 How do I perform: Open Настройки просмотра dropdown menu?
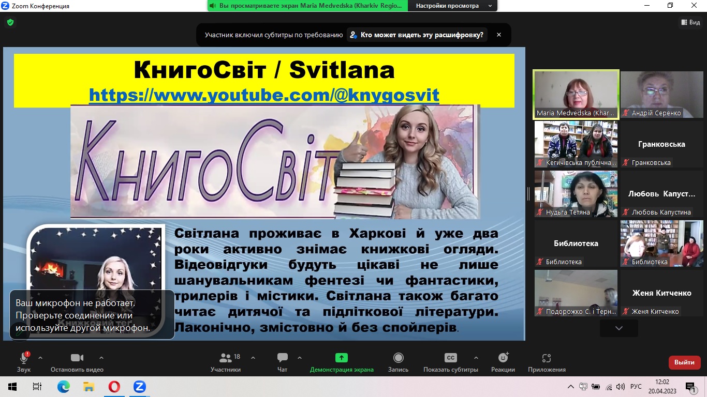coord(454,6)
